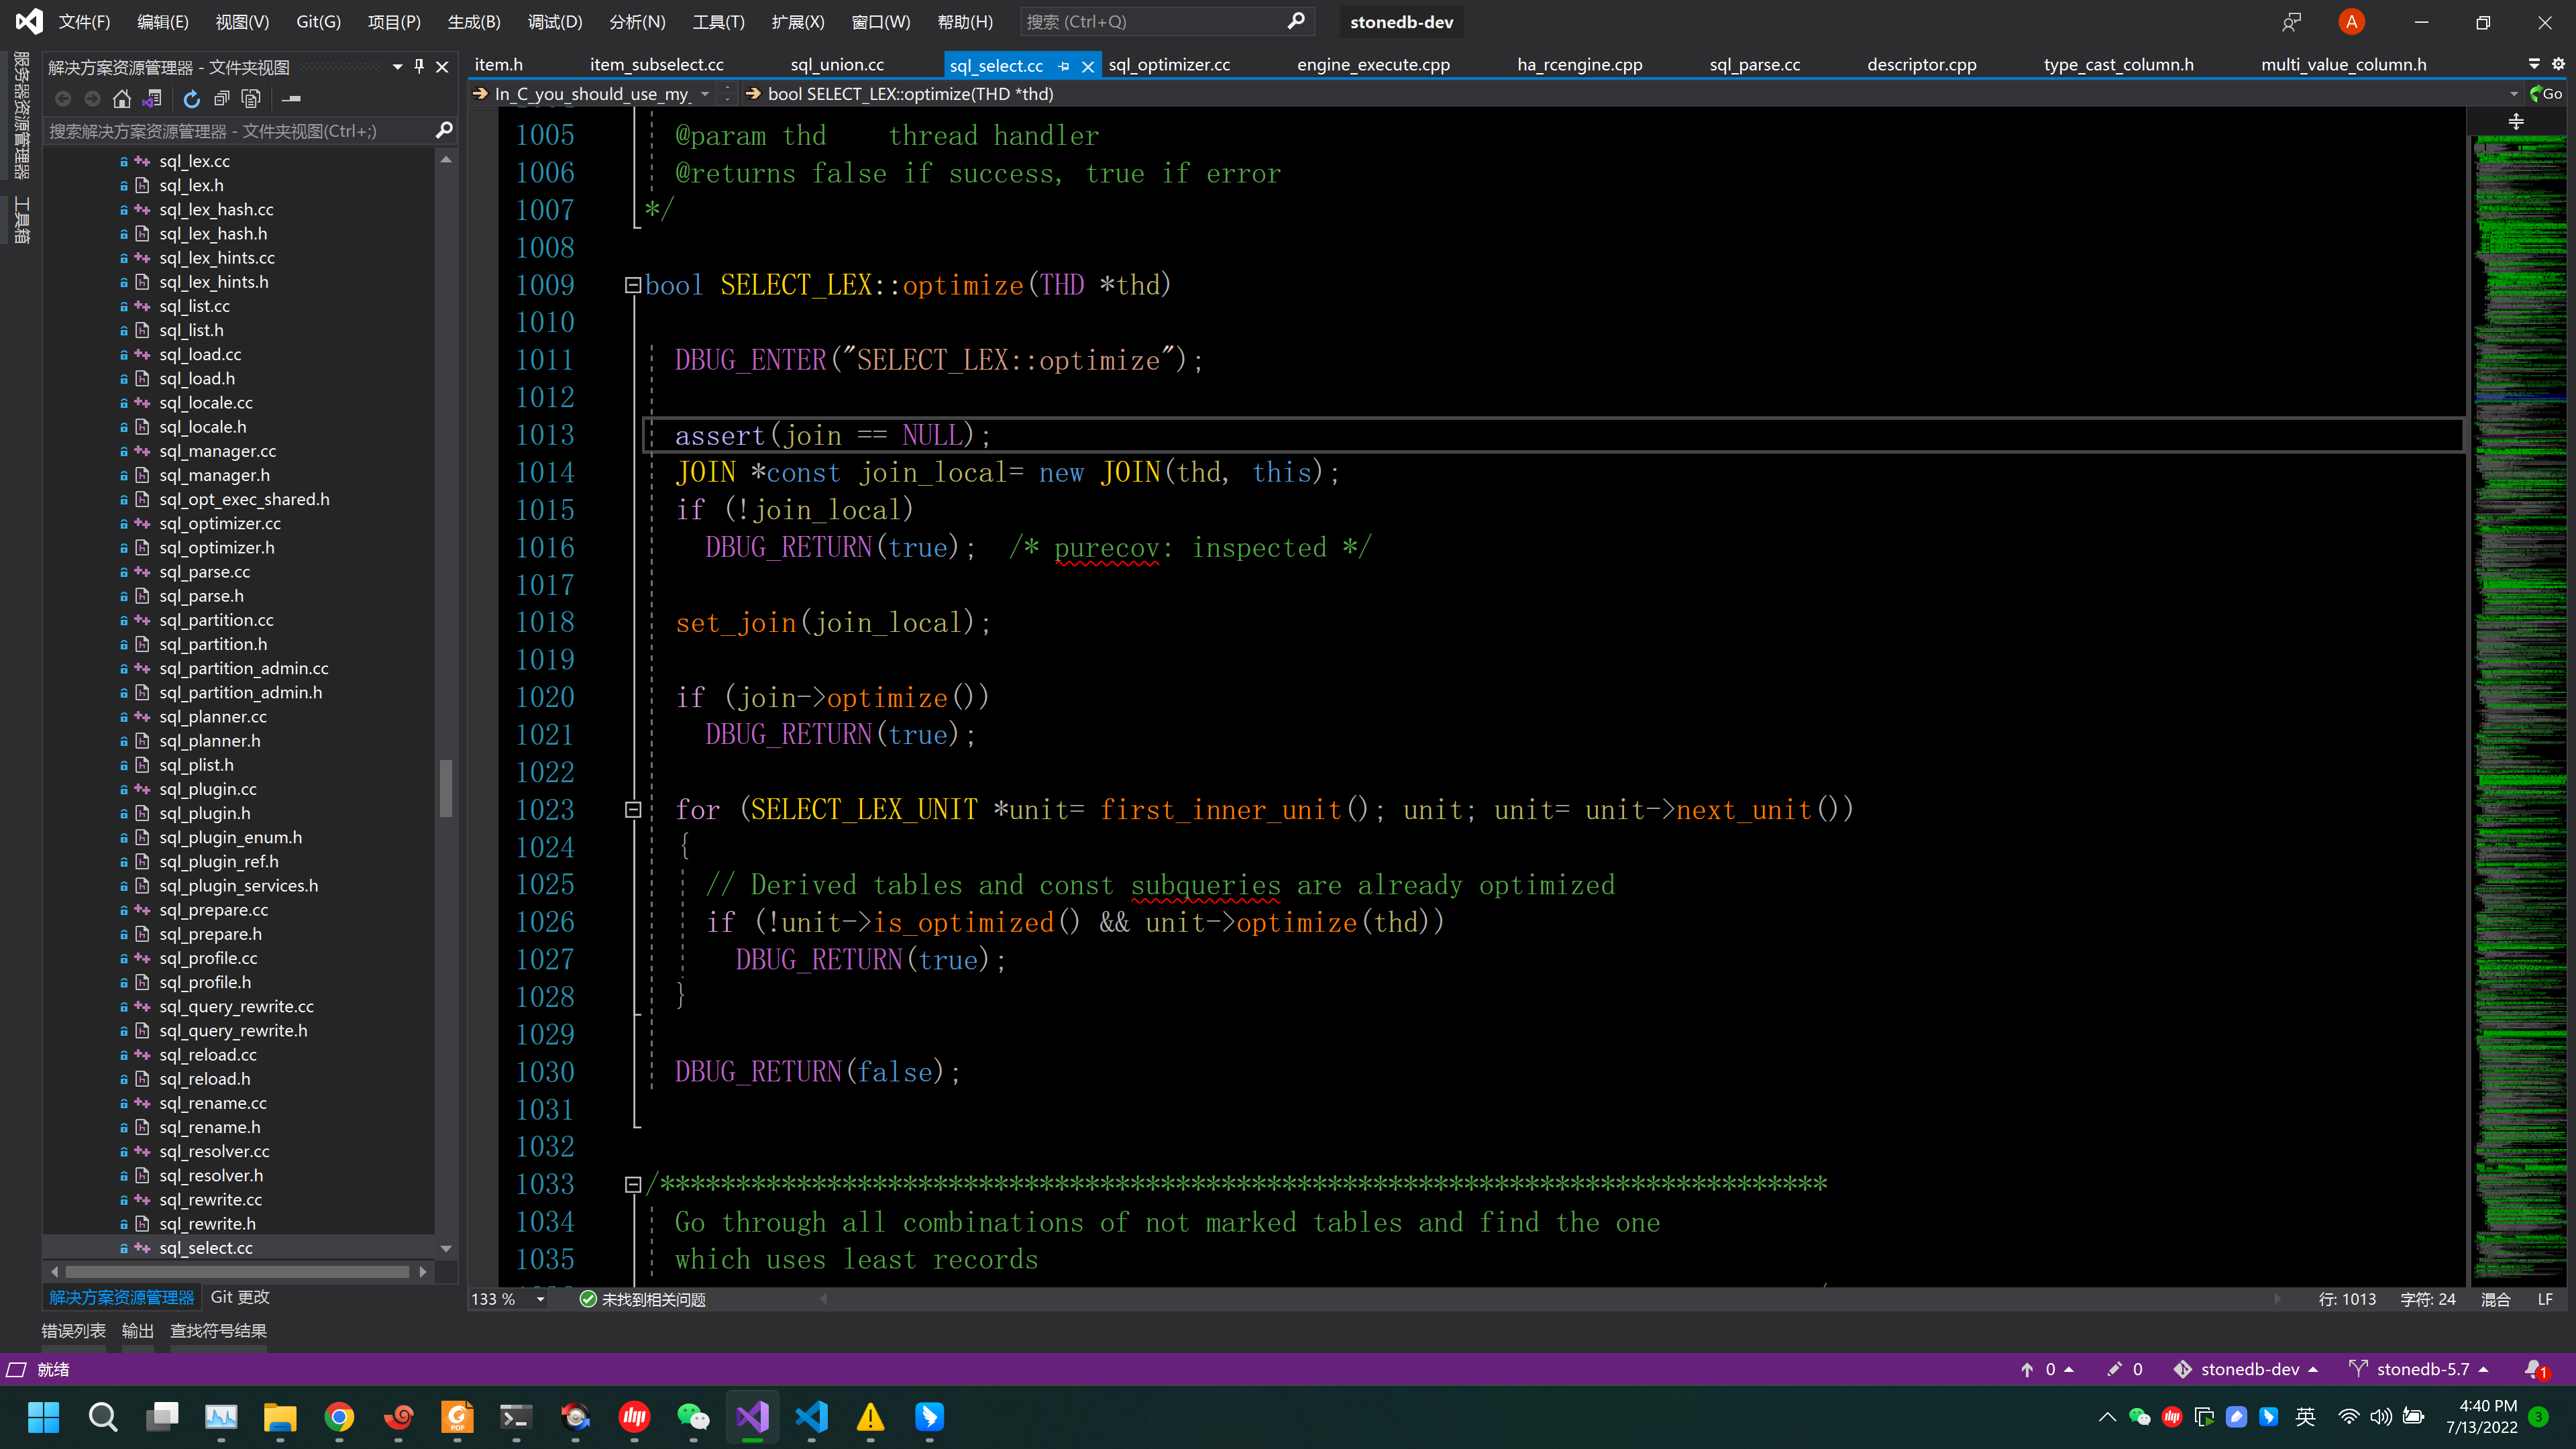
Task: Open the Git 更改 tab
Action: [240, 1297]
